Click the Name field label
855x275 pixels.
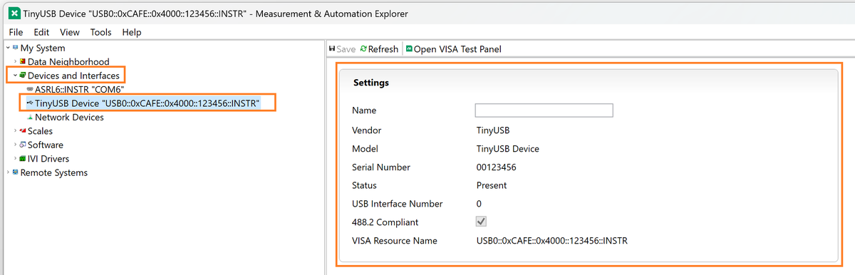364,110
